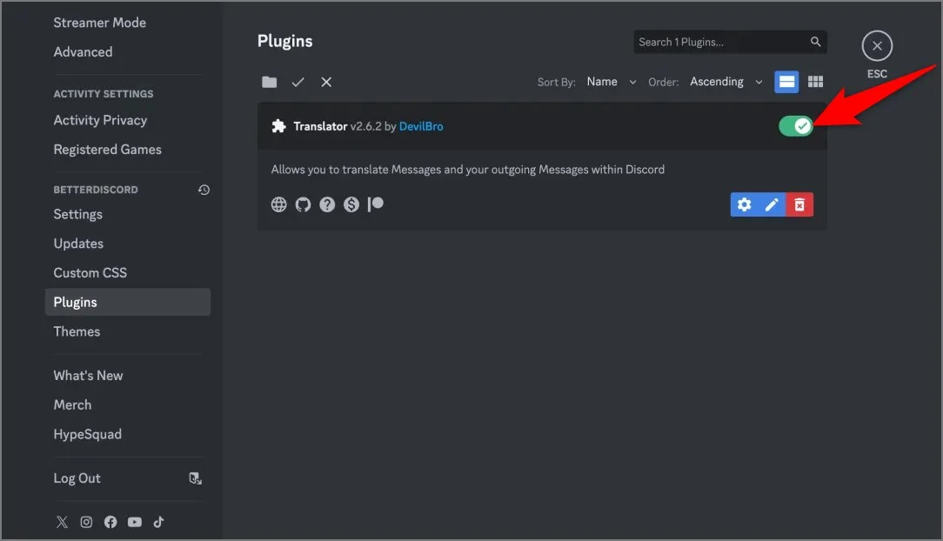Open Custom CSS in the sidebar
943x541 pixels.
pyautogui.click(x=90, y=273)
